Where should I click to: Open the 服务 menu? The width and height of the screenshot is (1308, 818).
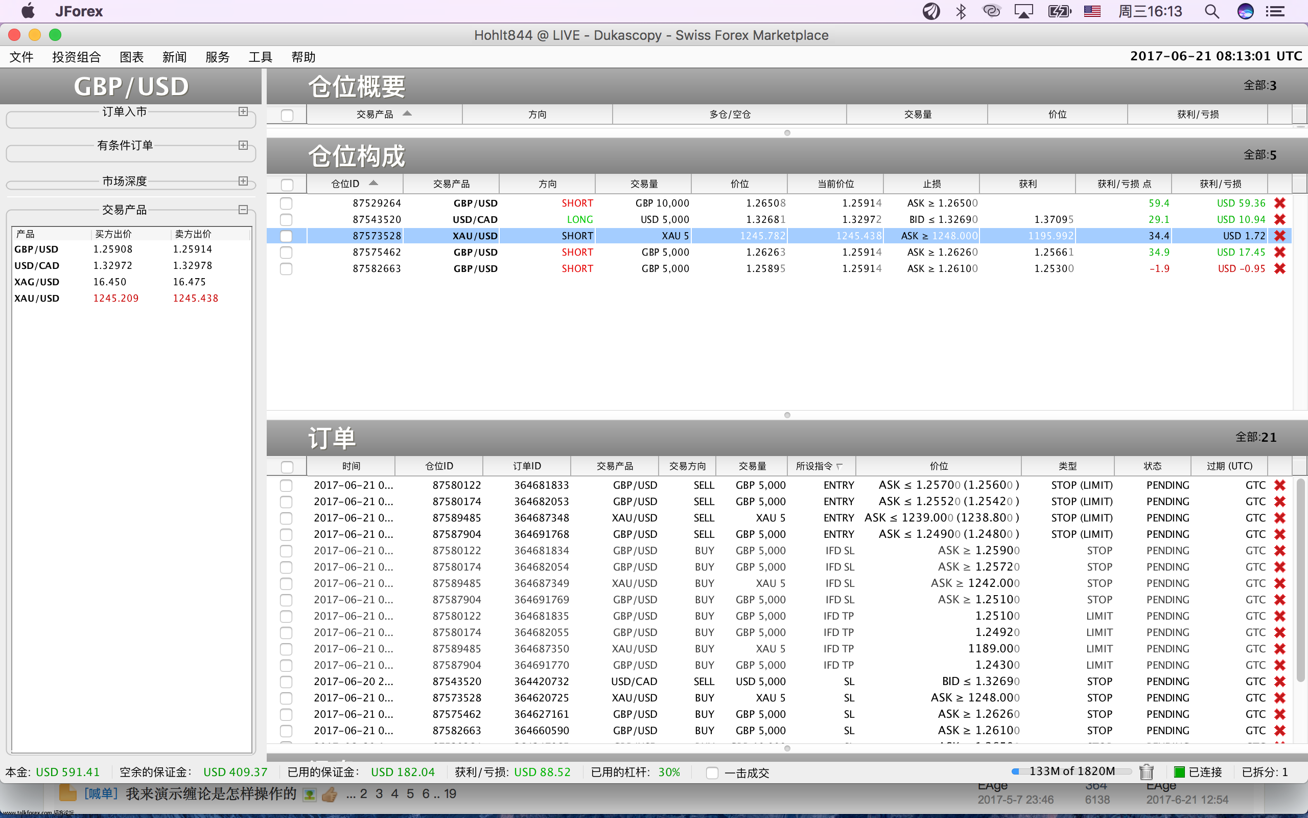(217, 57)
